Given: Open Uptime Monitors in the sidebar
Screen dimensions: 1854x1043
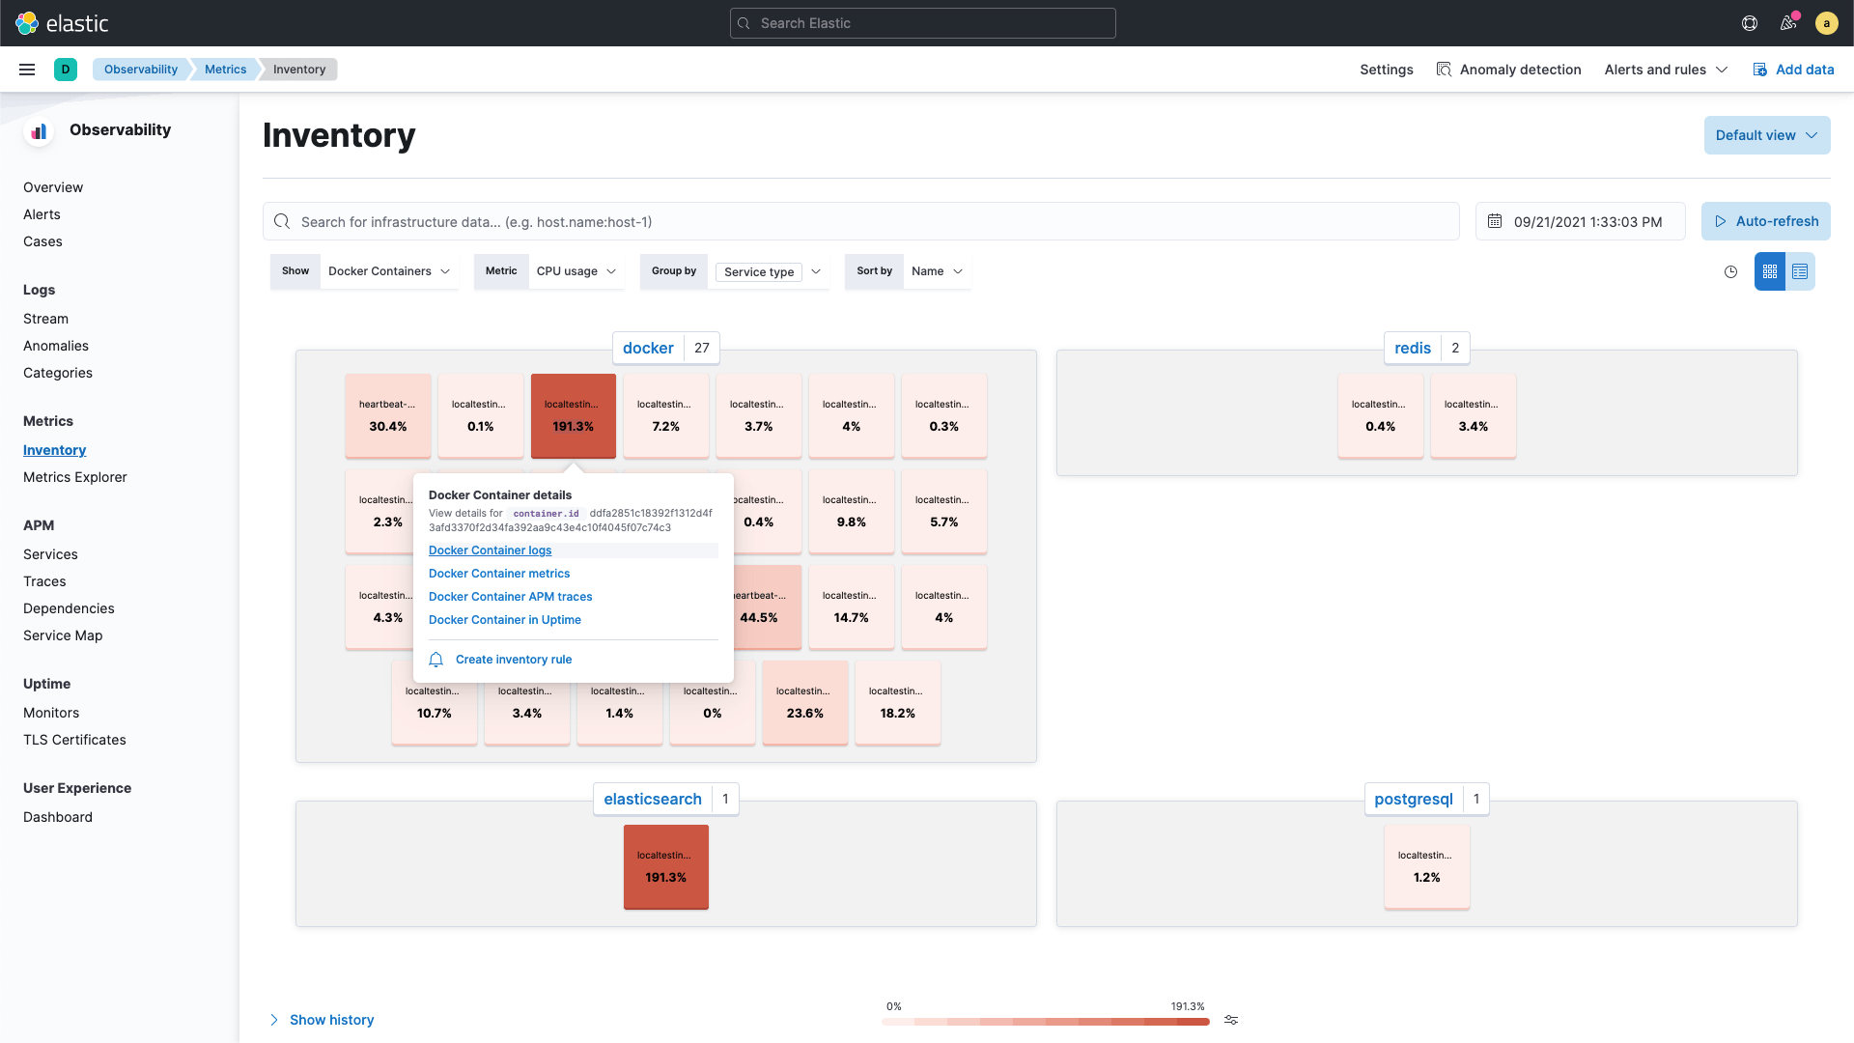Looking at the screenshot, I should tap(51, 713).
